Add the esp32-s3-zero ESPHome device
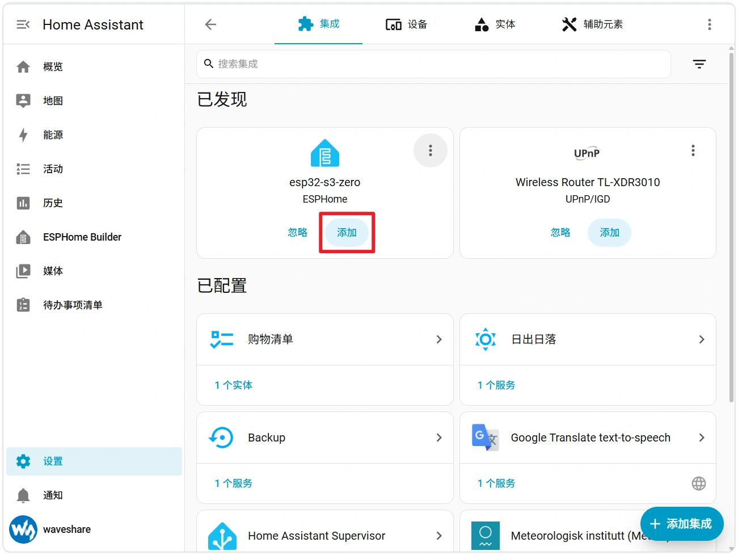Image resolution: width=738 pixels, height=555 pixels. tap(347, 233)
